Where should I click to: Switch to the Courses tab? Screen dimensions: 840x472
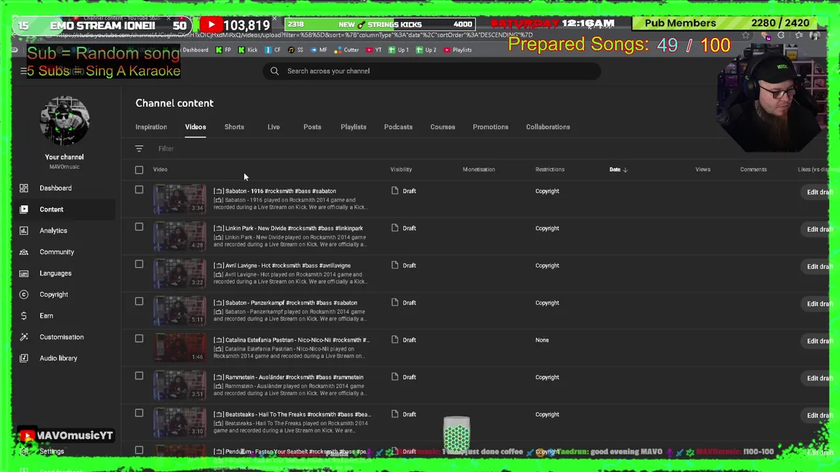pyautogui.click(x=442, y=127)
